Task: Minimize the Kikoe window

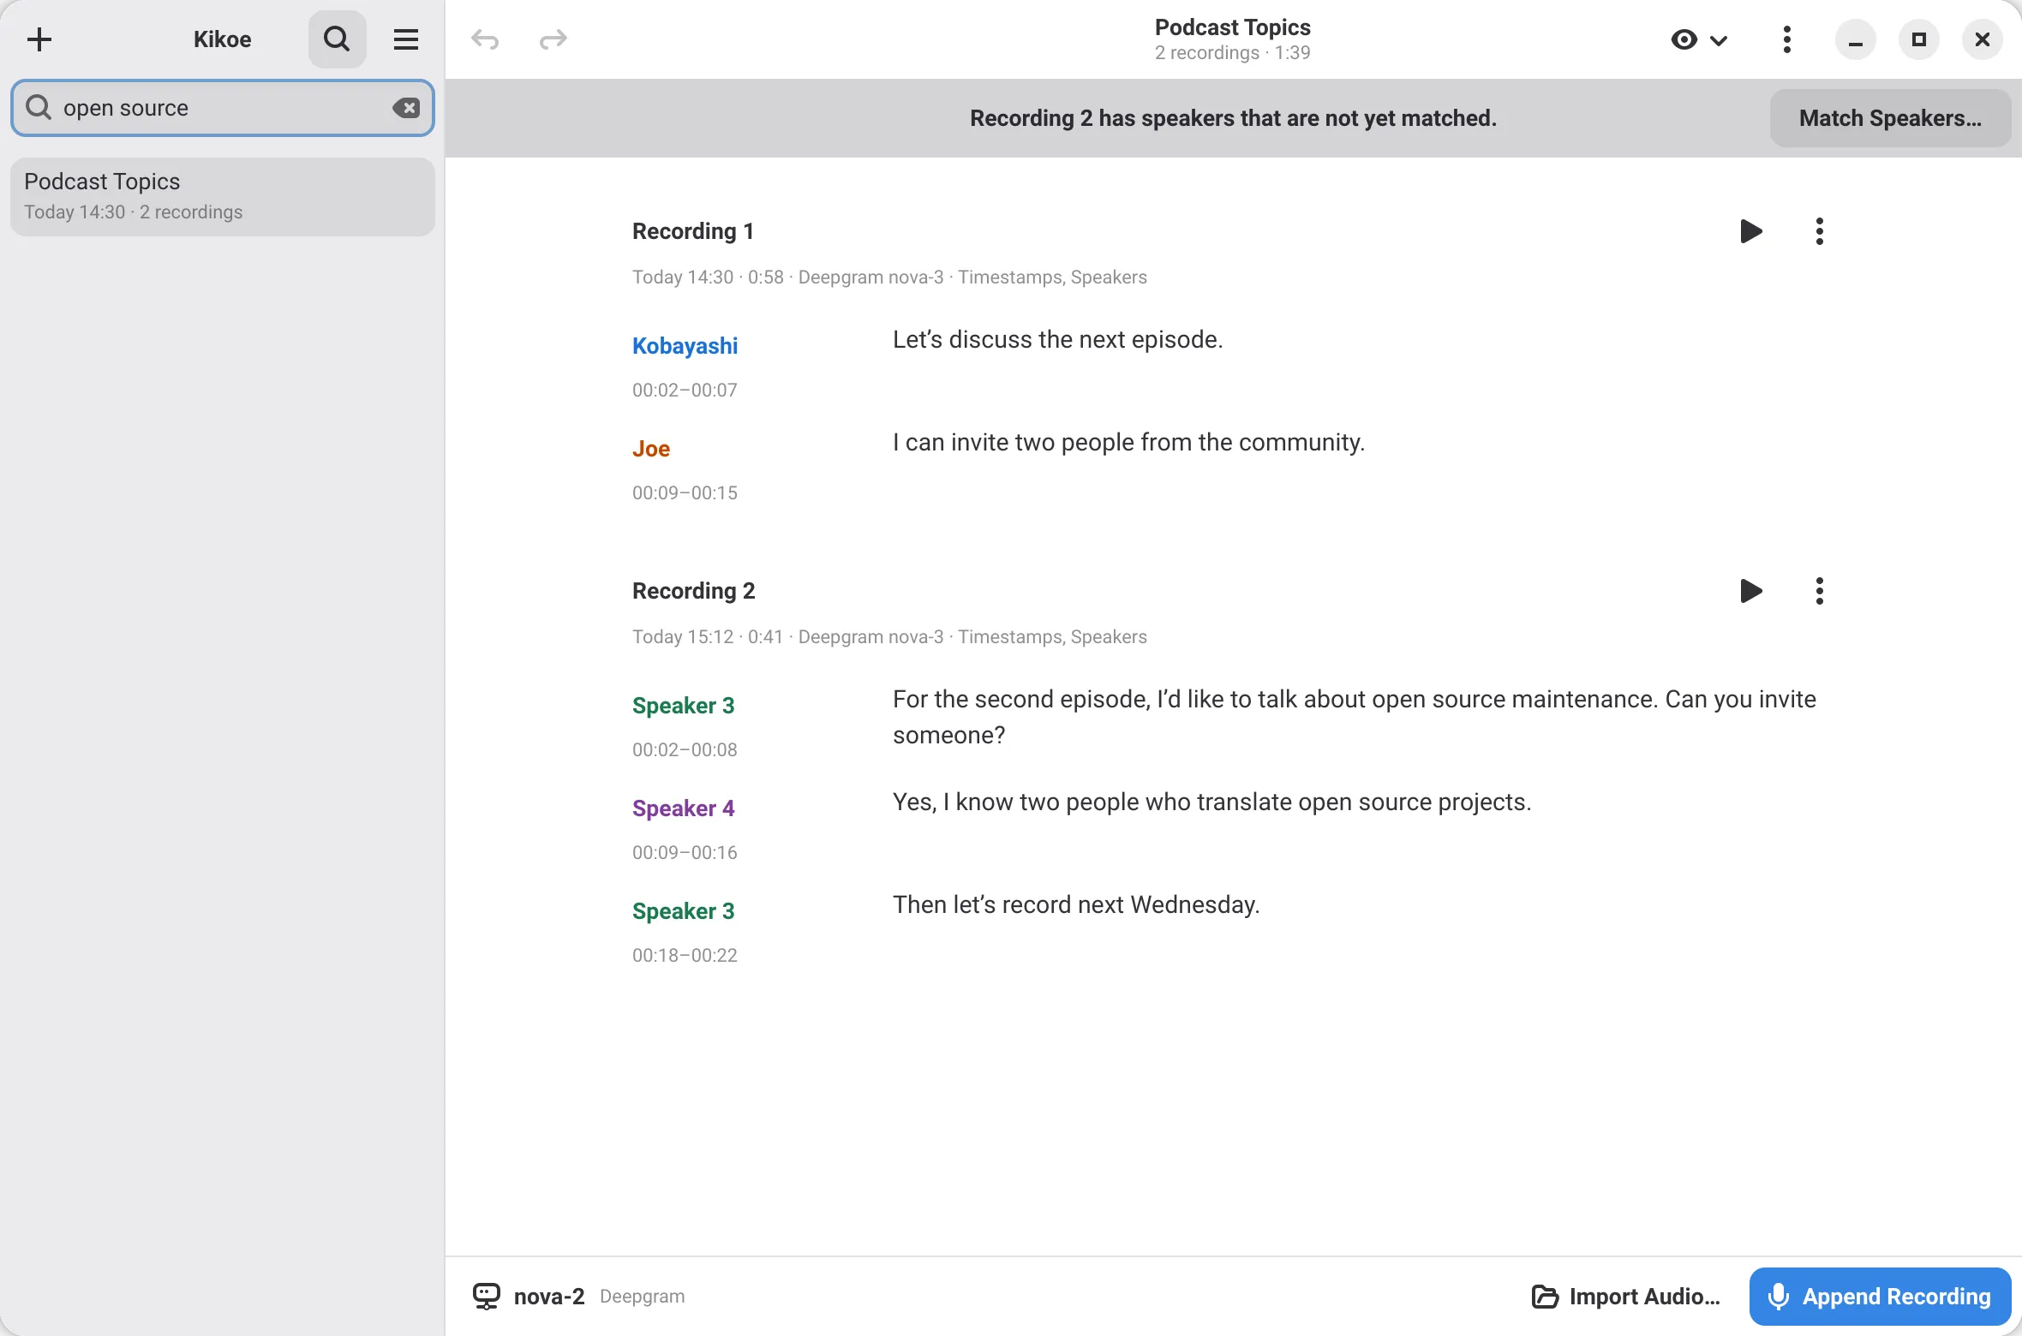Action: click(1856, 39)
